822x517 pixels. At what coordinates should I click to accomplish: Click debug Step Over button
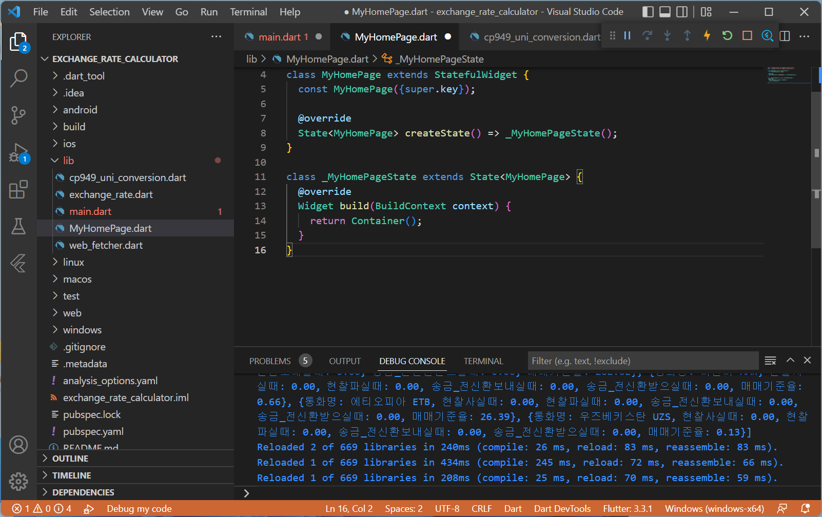pyautogui.click(x=647, y=35)
